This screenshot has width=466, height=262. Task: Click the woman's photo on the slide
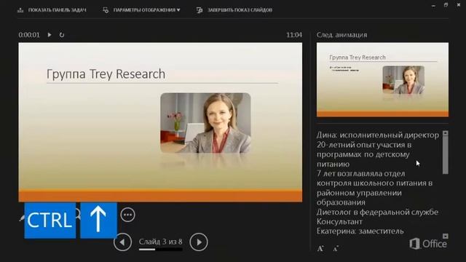(x=205, y=123)
